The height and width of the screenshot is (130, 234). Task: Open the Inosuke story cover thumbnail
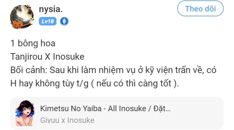coord(25,113)
